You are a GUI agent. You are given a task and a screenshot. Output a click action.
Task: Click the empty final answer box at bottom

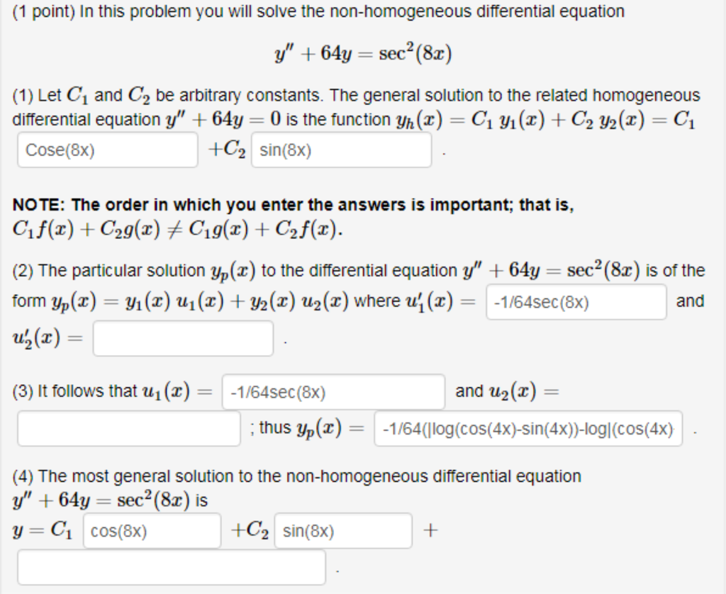170,567
